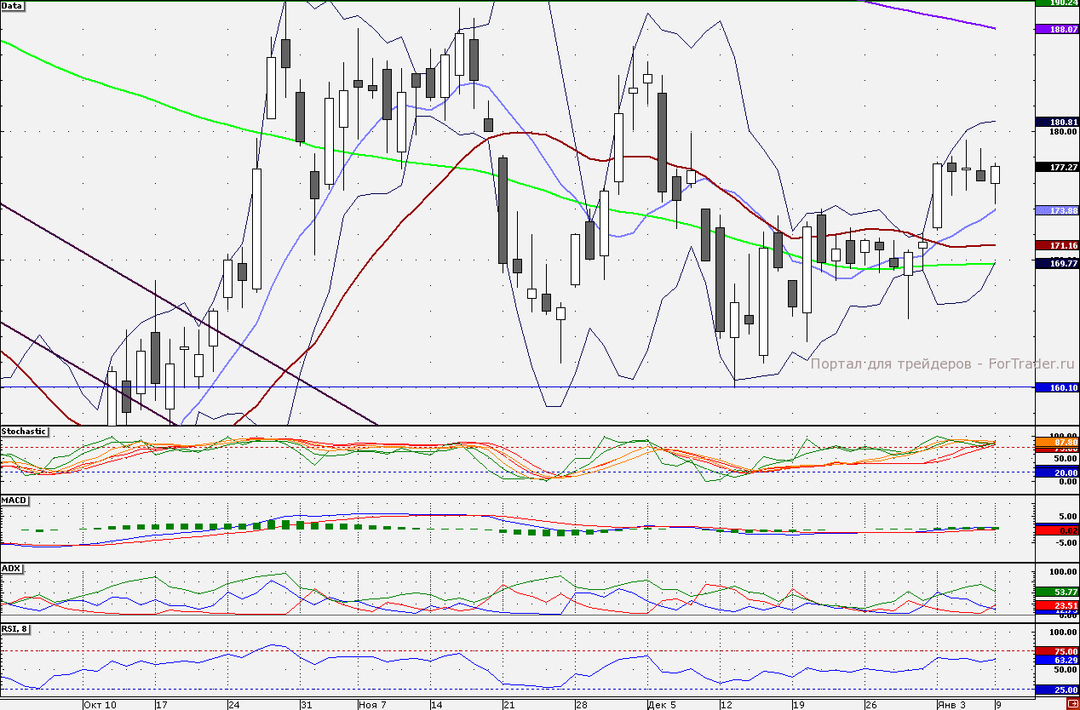Click the 160.10 horizontal level price tag

(x=1057, y=387)
